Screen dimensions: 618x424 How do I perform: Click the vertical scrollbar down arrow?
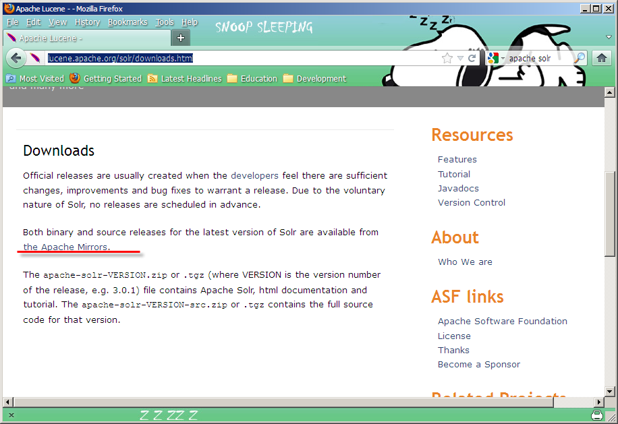click(610, 390)
